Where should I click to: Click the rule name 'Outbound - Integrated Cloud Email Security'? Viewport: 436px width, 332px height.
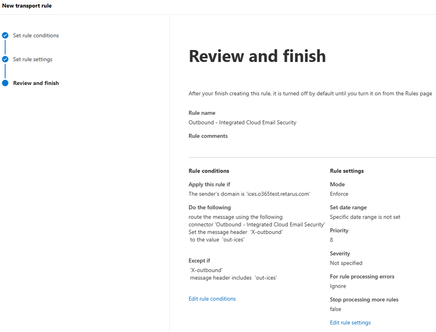pyautogui.click(x=242, y=122)
